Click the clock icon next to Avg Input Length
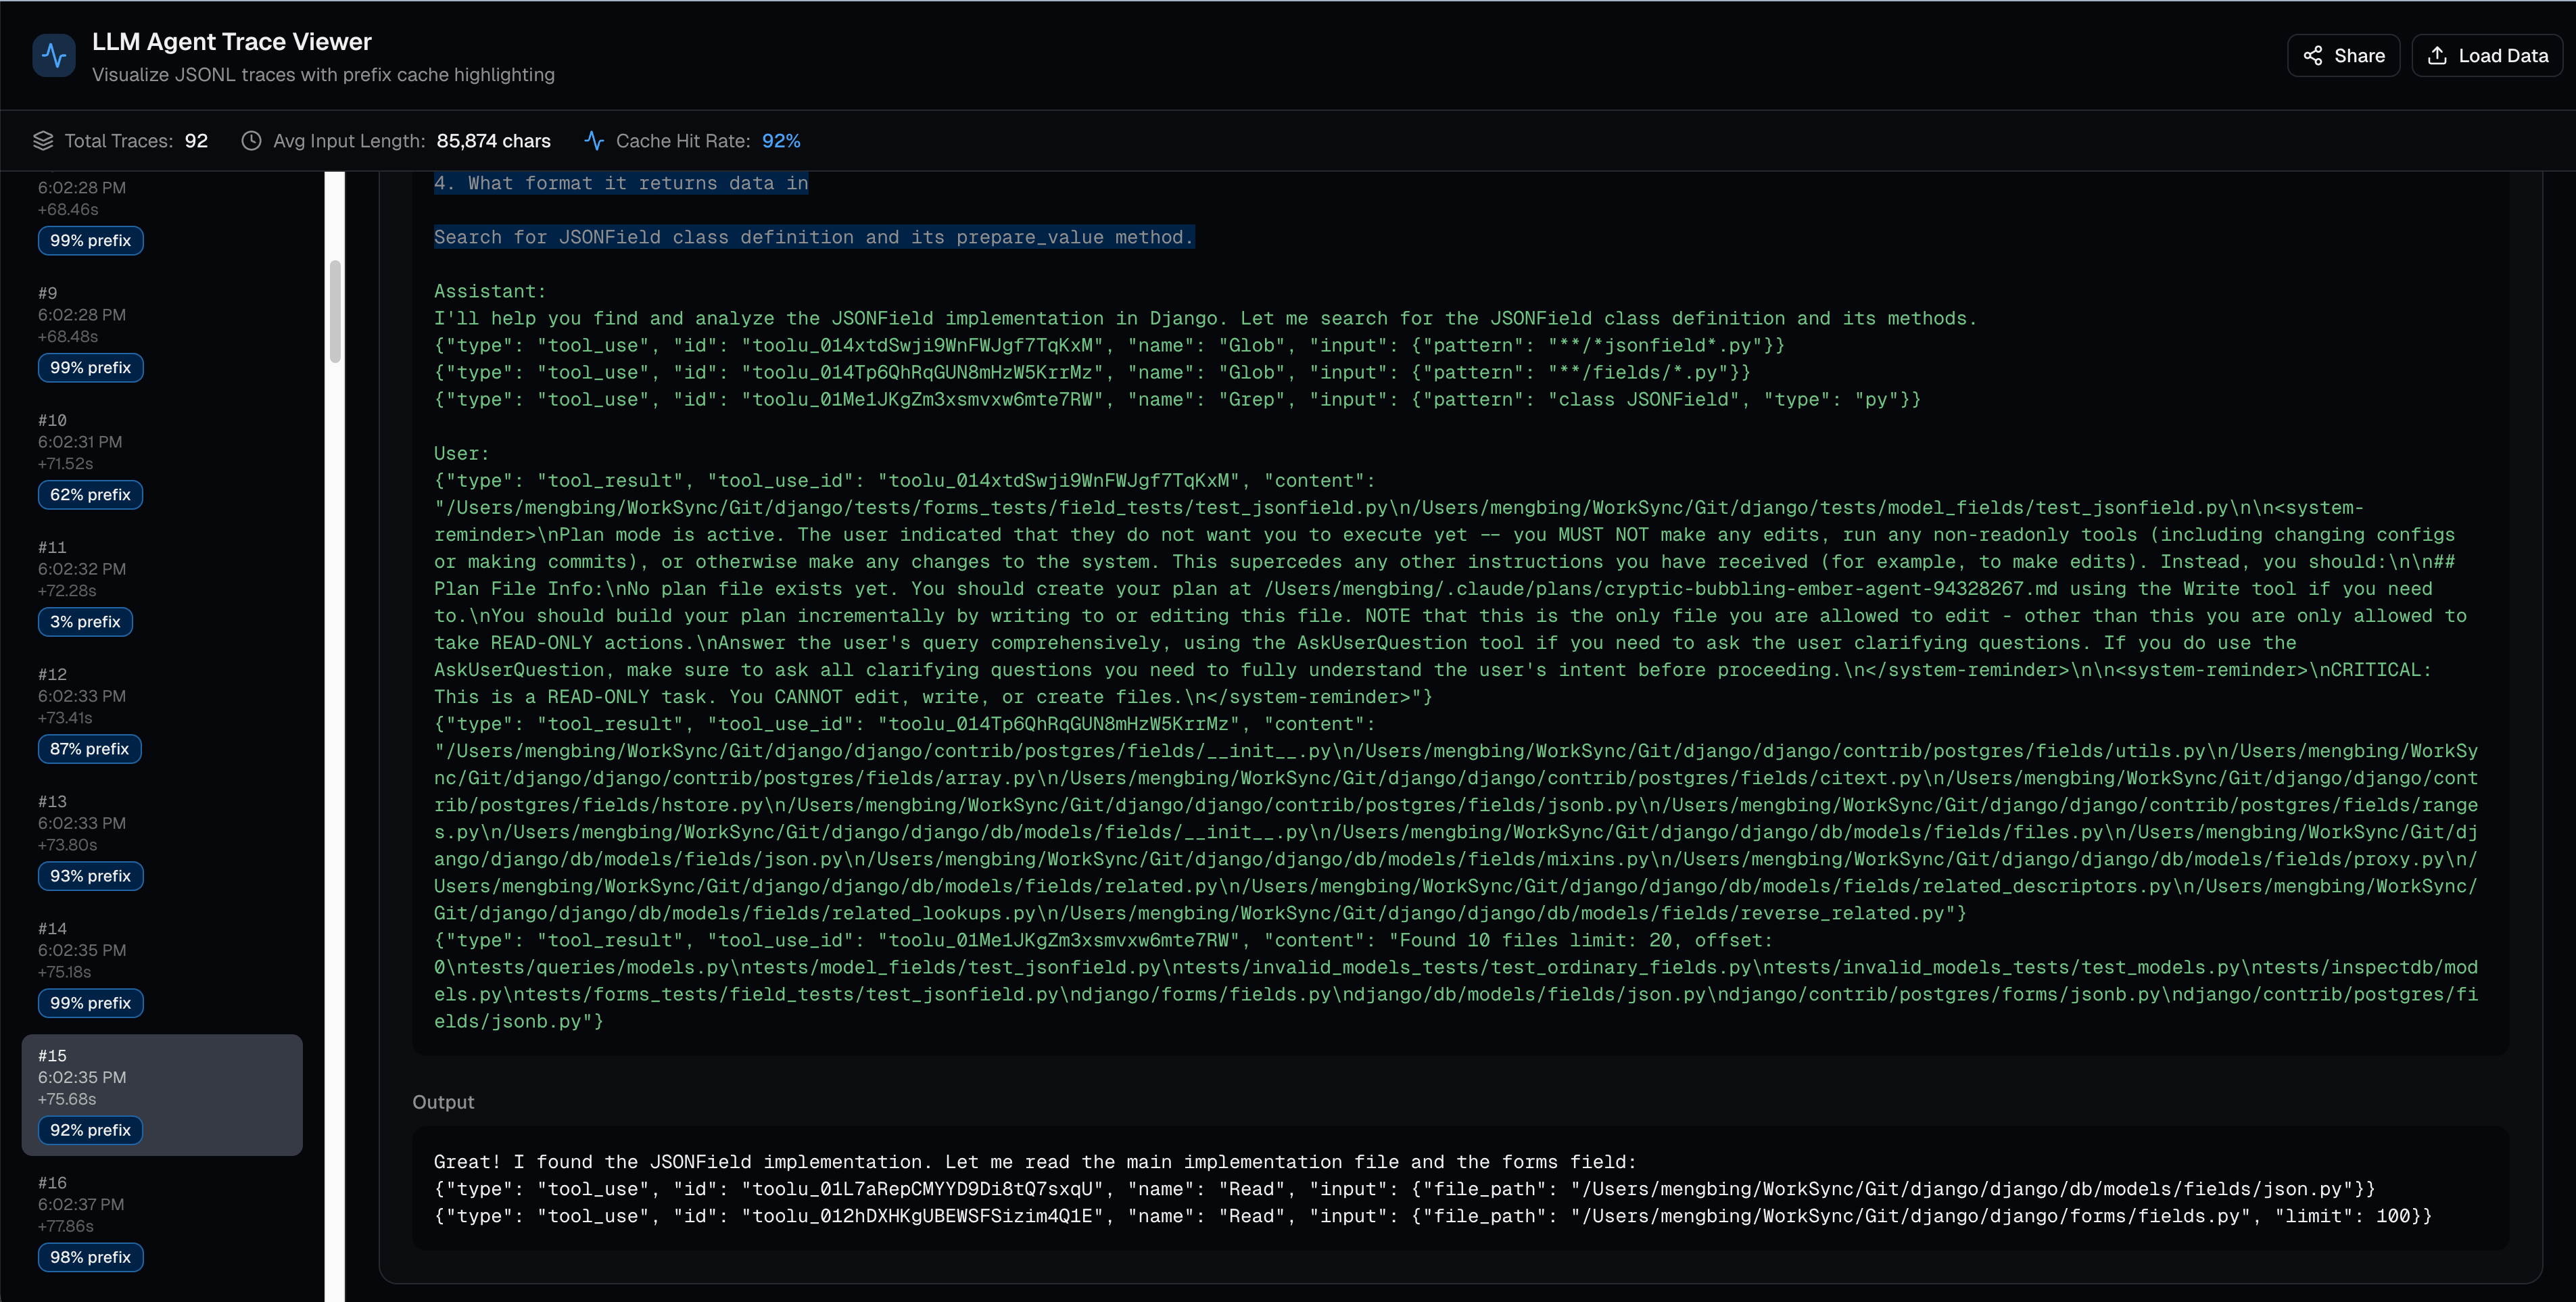2576x1302 pixels. (x=252, y=141)
